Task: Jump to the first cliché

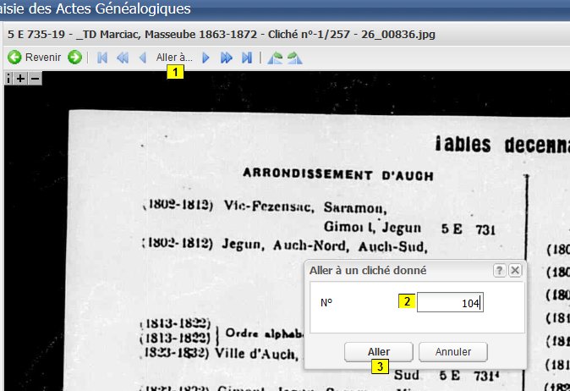Action: pos(102,58)
